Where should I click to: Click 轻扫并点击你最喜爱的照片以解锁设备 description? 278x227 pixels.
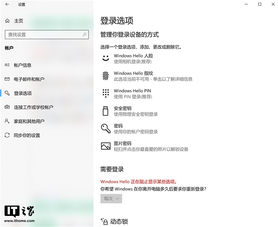(151, 149)
